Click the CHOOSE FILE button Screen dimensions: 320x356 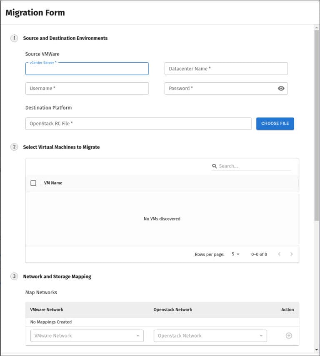tap(275, 123)
